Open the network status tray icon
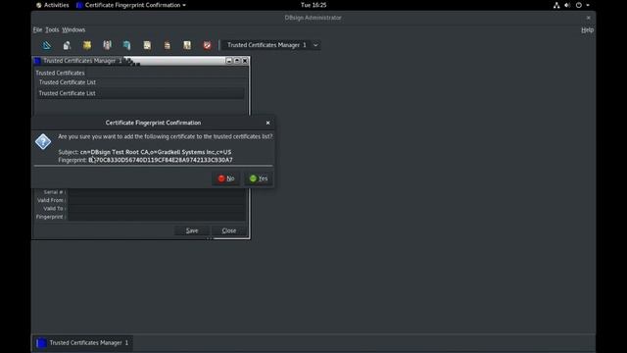Image resolution: width=627 pixels, height=353 pixels. coord(556,5)
